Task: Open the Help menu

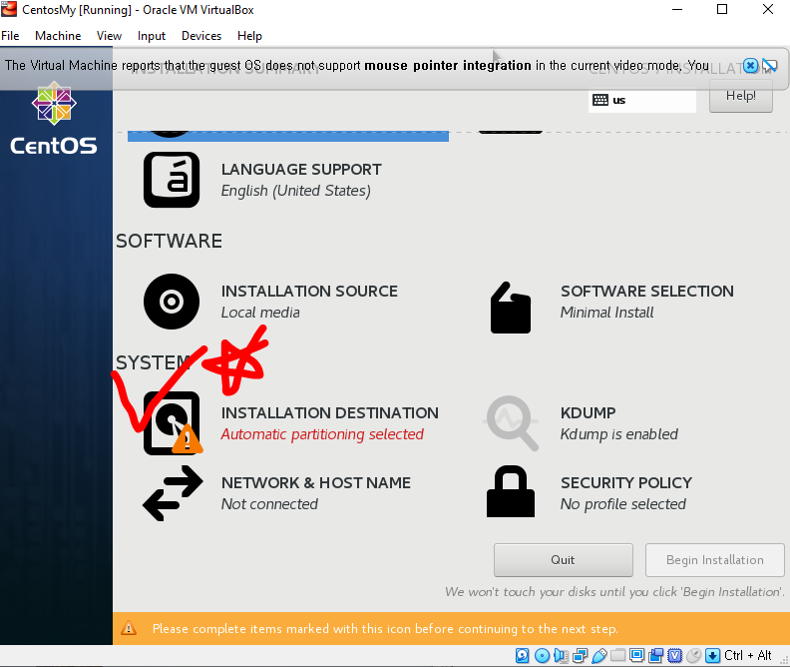Action: coord(249,36)
